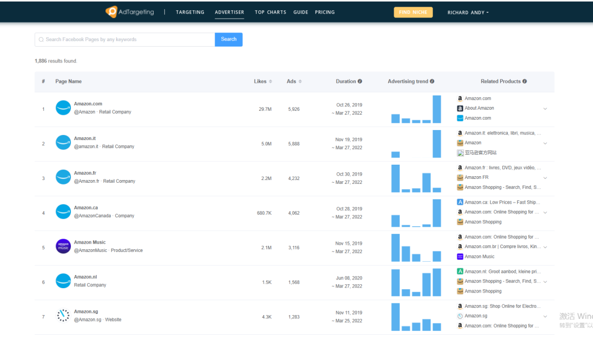Click the Amazon Music page logo

coord(63,246)
